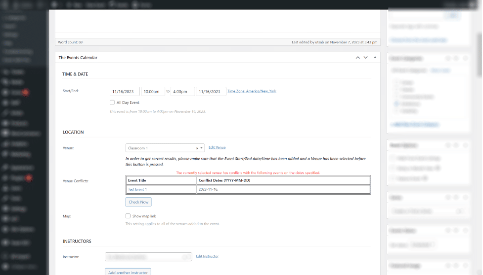The height and width of the screenshot is (275, 483).
Task: Move The Events Calendar panel down
Action: coord(366,58)
